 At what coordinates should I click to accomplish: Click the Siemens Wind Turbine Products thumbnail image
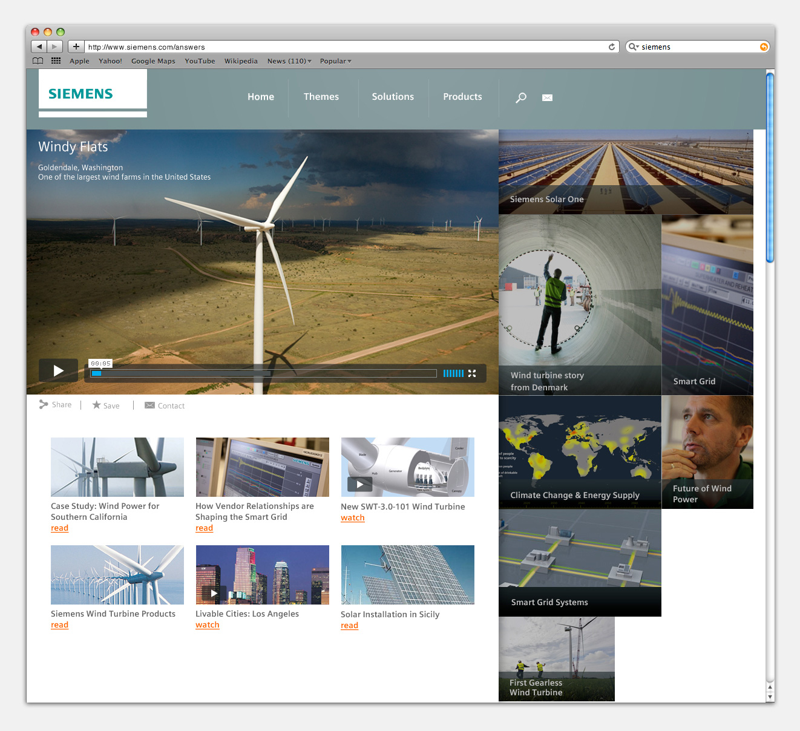[117, 575]
